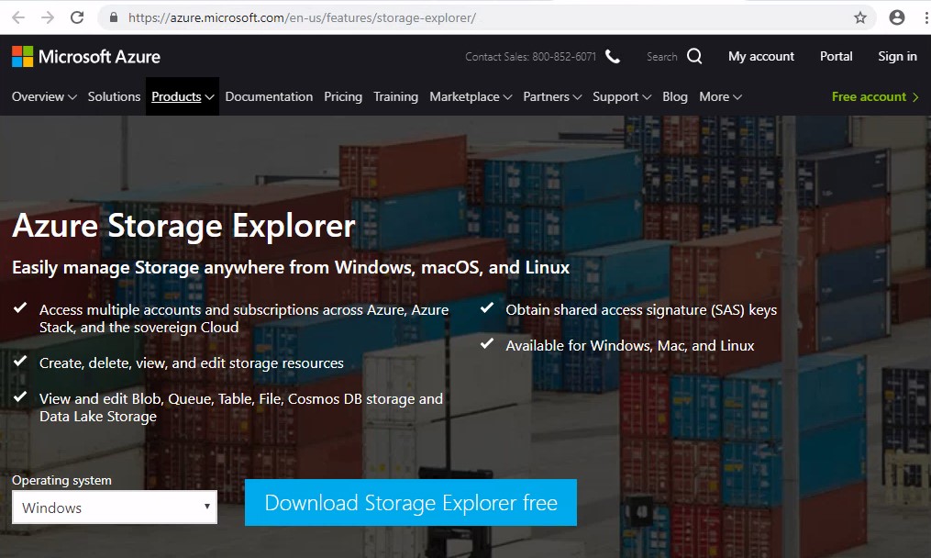Image resolution: width=931 pixels, height=558 pixels.
Task: Open the Operating system dropdown showing Windows
Action: [x=114, y=508]
